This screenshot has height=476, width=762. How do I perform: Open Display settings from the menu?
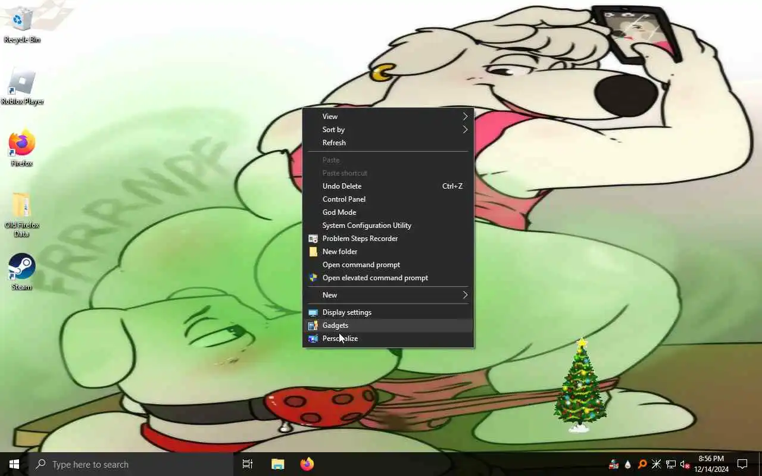point(388,312)
